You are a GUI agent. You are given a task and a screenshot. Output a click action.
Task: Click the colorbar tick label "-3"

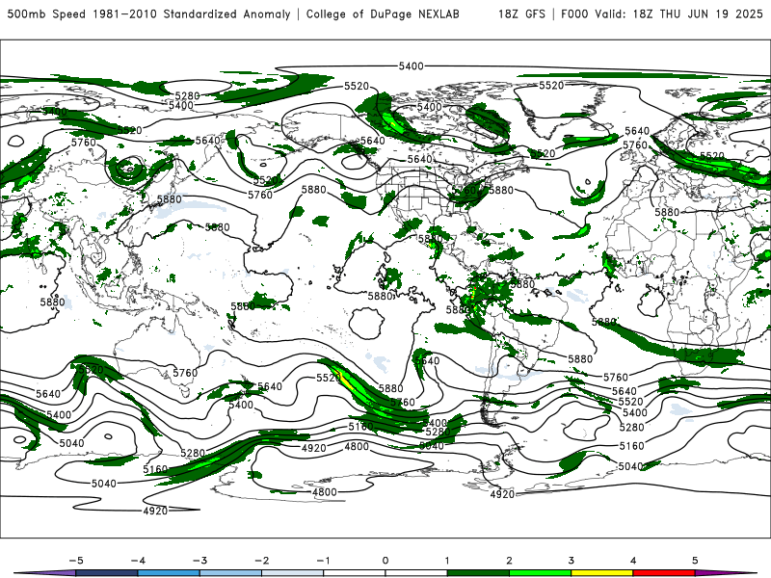(199, 561)
